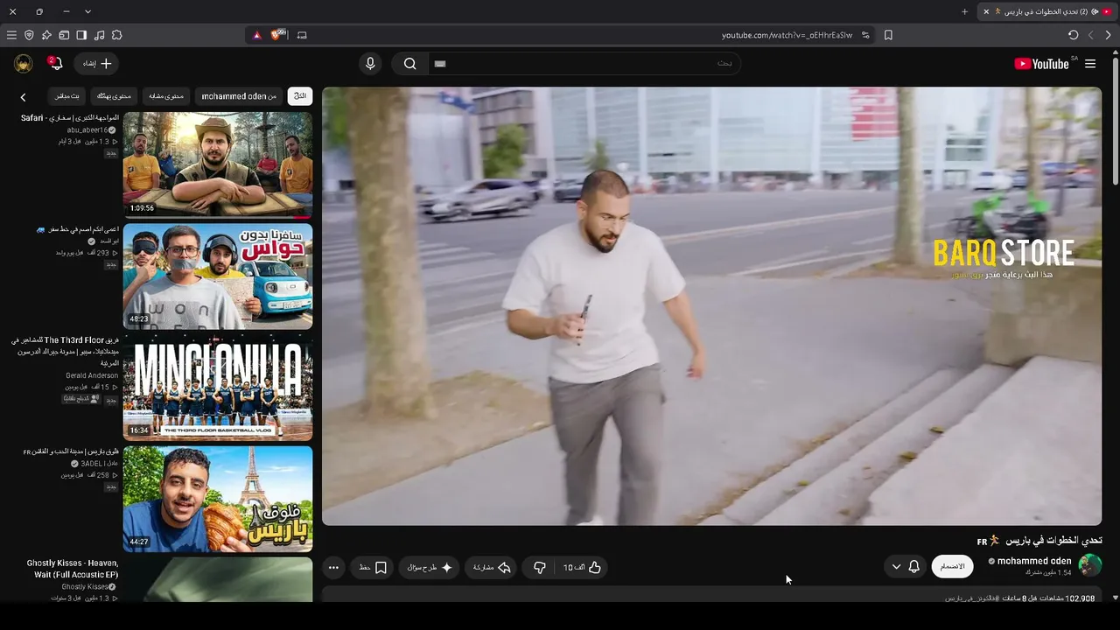
Task: Click the main video player
Action: pos(712,306)
